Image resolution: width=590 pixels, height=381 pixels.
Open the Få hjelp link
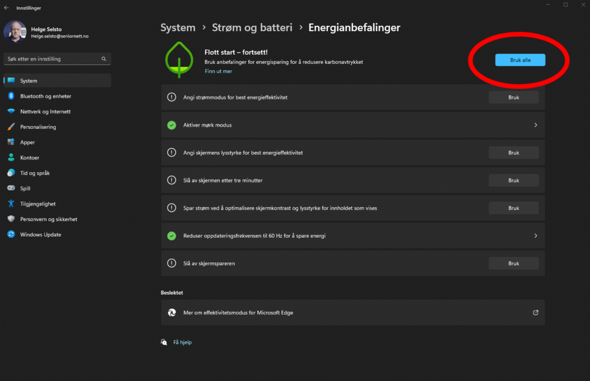coord(182,342)
